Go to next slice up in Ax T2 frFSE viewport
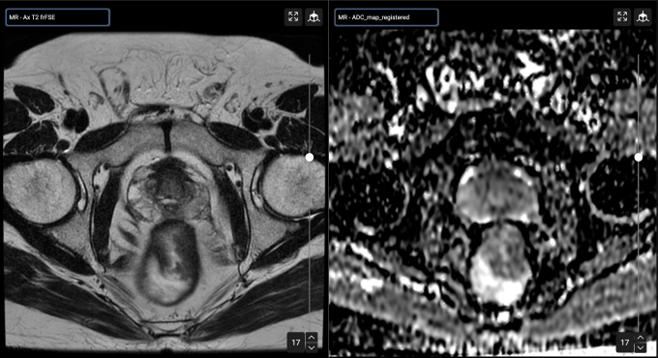This screenshot has width=658, height=358. click(x=312, y=337)
